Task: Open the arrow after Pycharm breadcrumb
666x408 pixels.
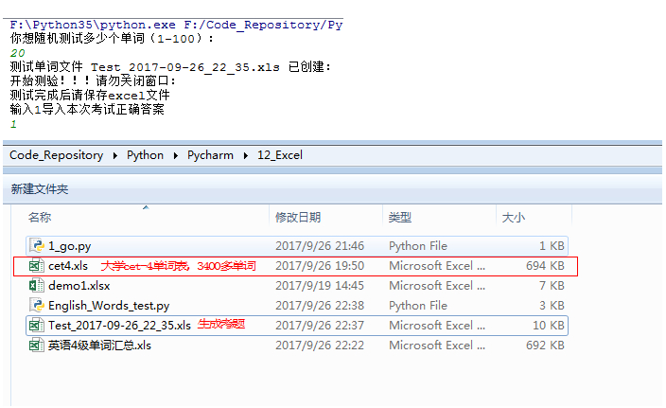Action: 246,155
